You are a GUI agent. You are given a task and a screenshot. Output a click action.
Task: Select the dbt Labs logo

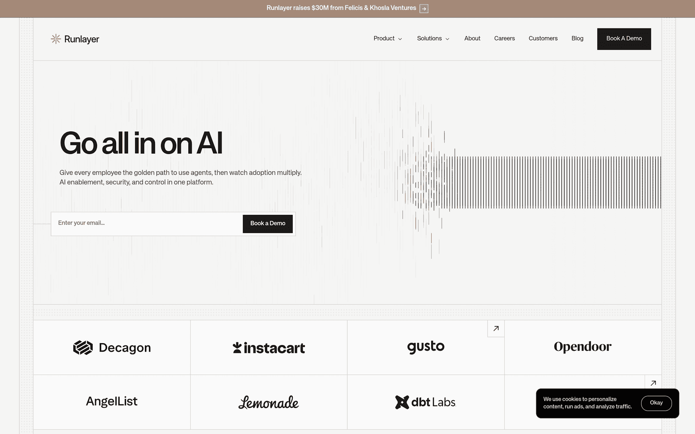pos(425,402)
